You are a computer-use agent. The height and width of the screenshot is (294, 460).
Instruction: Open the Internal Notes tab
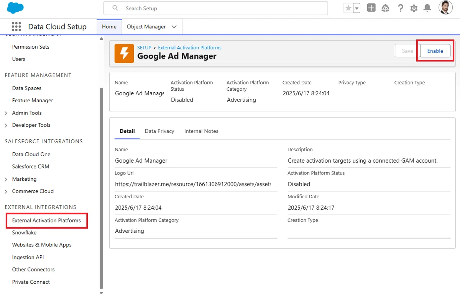pyautogui.click(x=201, y=131)
